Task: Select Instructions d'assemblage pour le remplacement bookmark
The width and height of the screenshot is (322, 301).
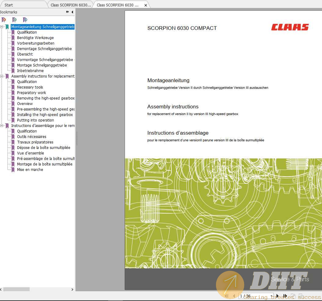Action: (x=43, y=125)
